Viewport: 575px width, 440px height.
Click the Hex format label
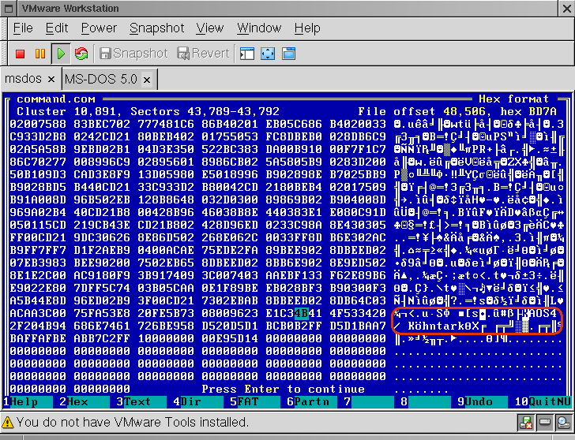513,99
